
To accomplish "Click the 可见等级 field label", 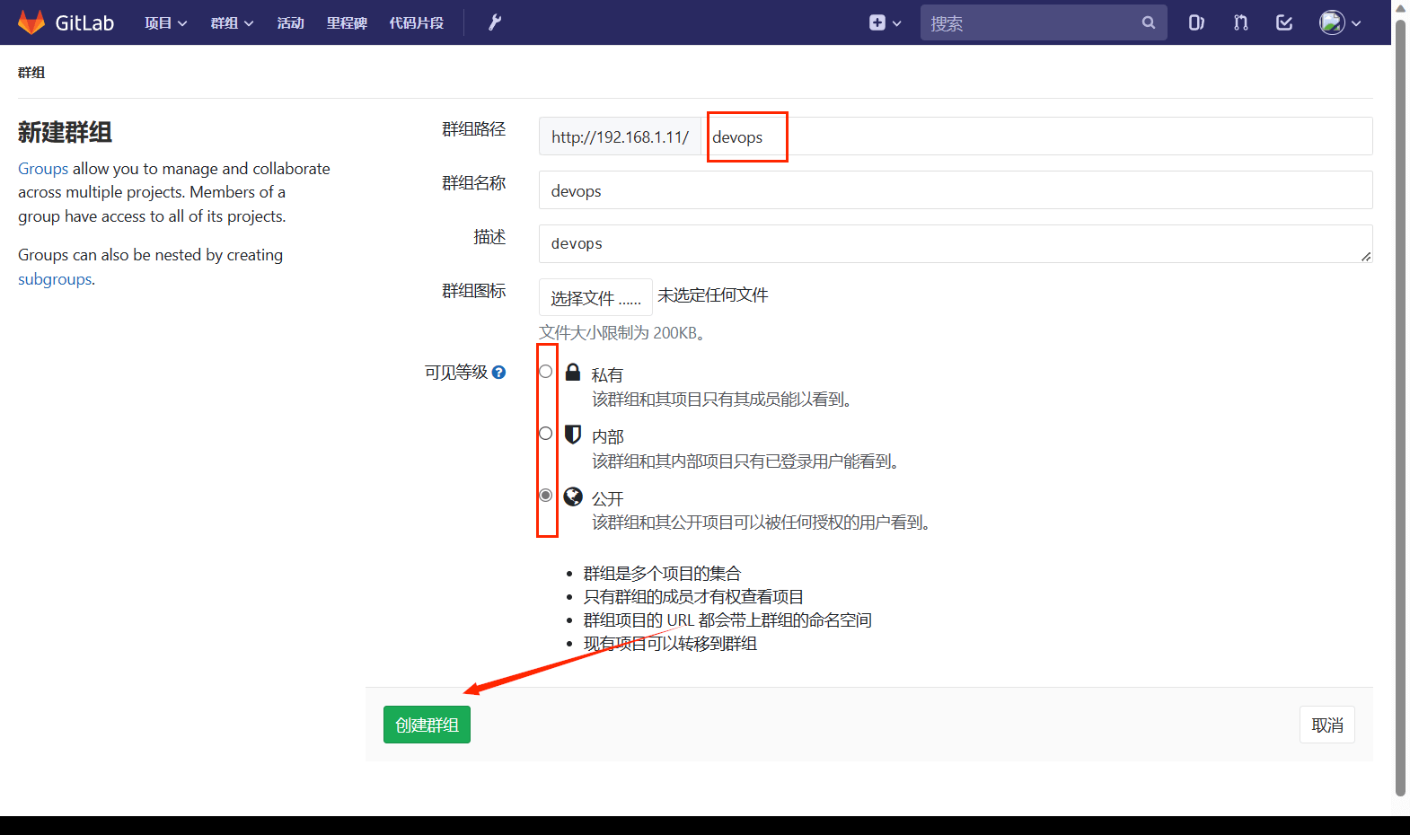I will 456,372.
